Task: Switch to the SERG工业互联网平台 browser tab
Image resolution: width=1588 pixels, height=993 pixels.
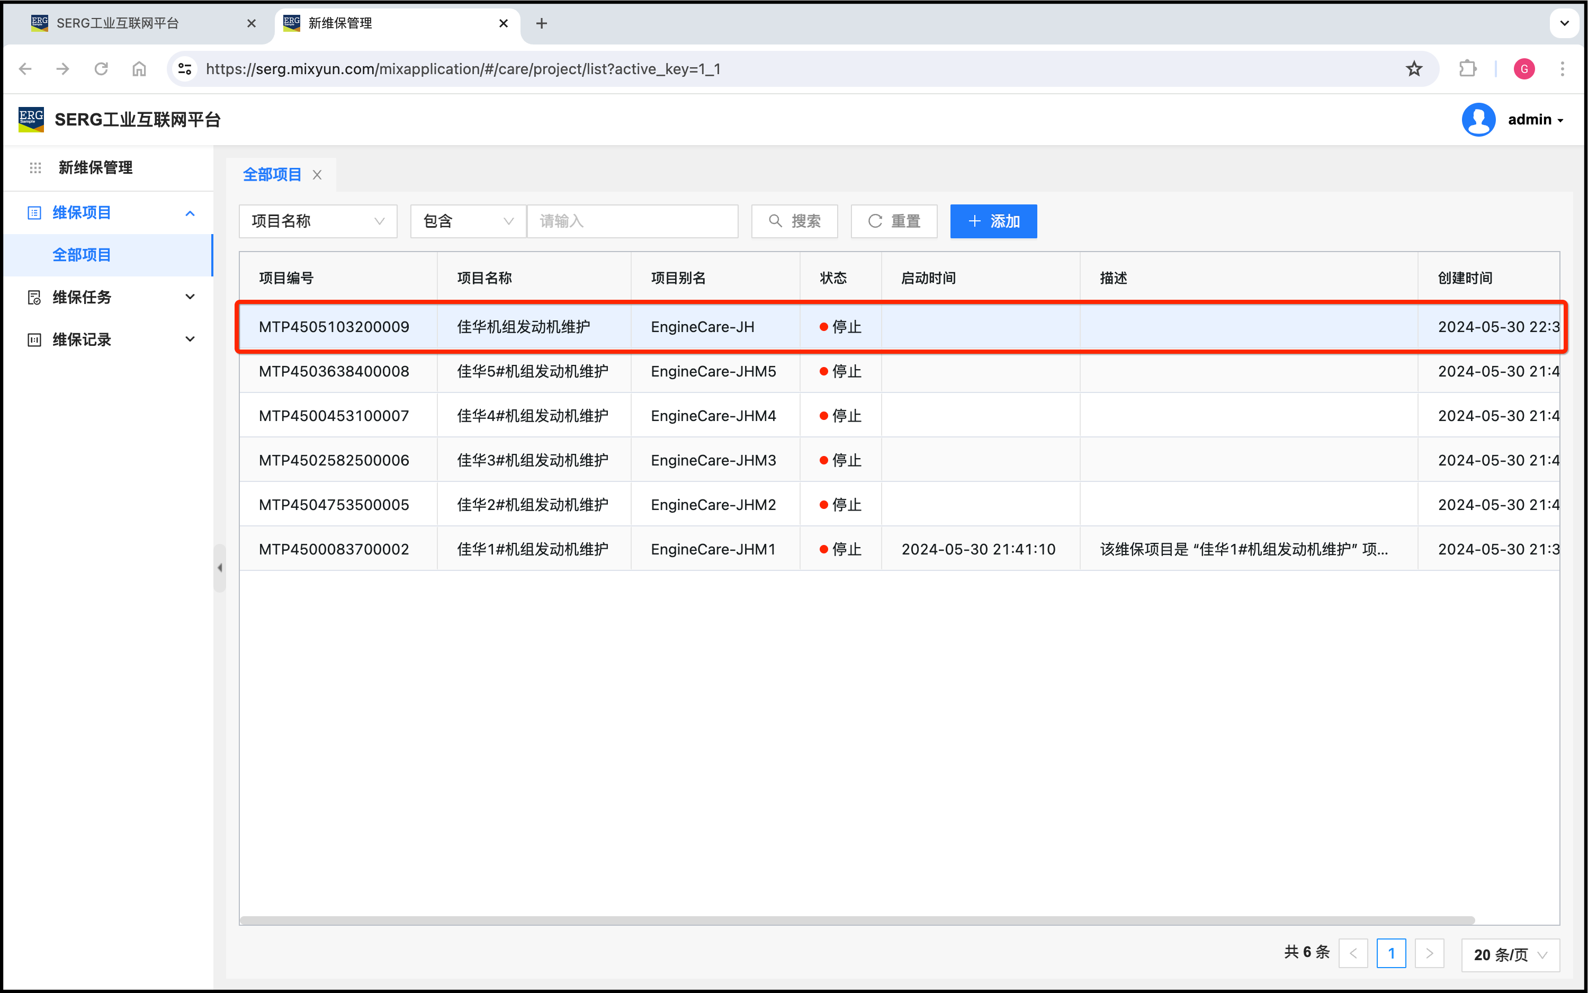Action: tap(118, 24)
